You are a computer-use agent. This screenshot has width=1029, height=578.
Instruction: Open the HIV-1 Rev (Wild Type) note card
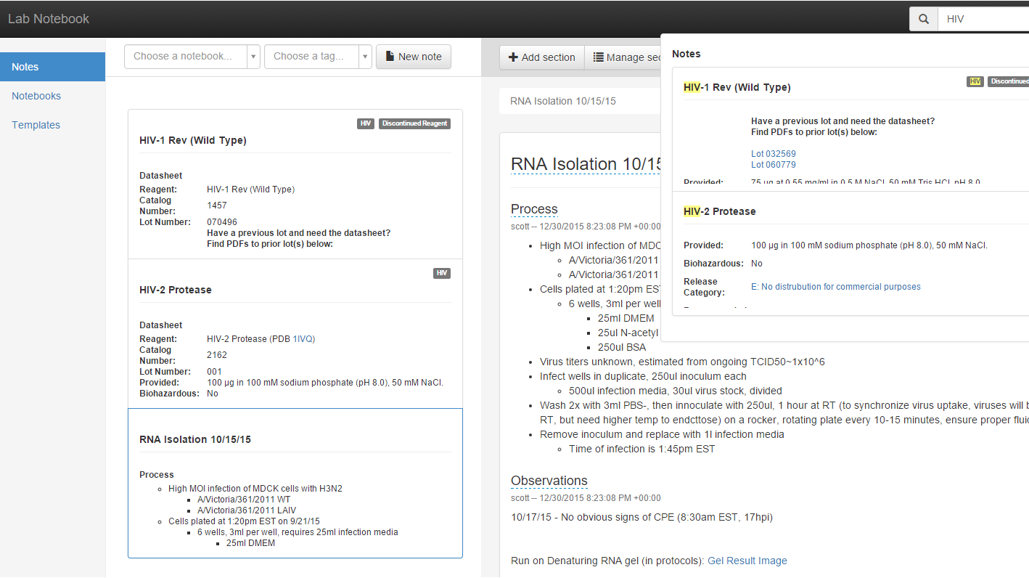click(193, 141)
